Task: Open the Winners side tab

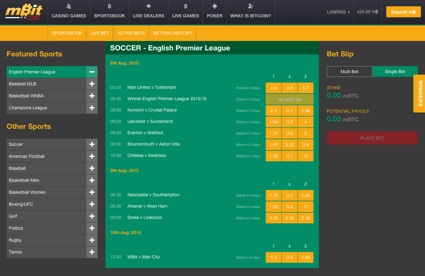Action: point(420,94)
